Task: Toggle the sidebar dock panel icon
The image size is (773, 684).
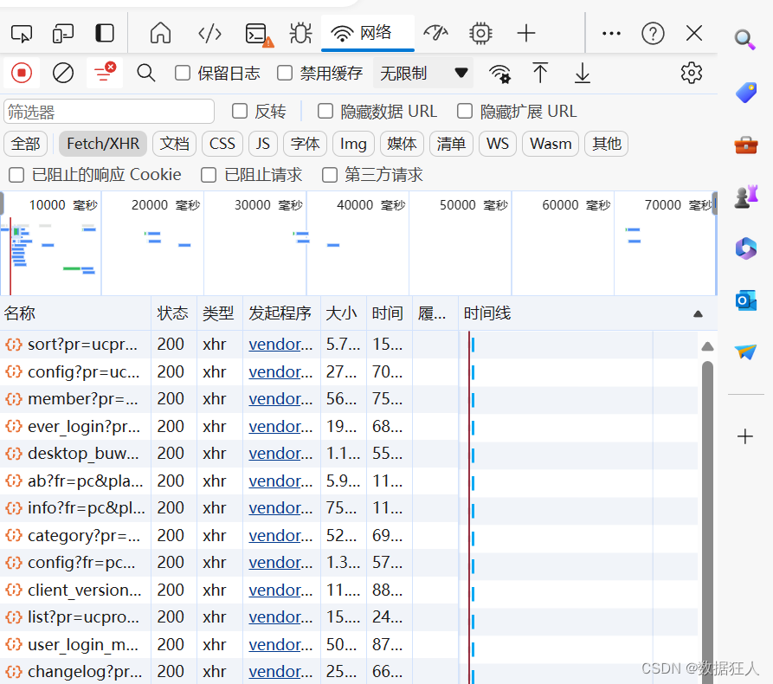Action: [105, 34]
